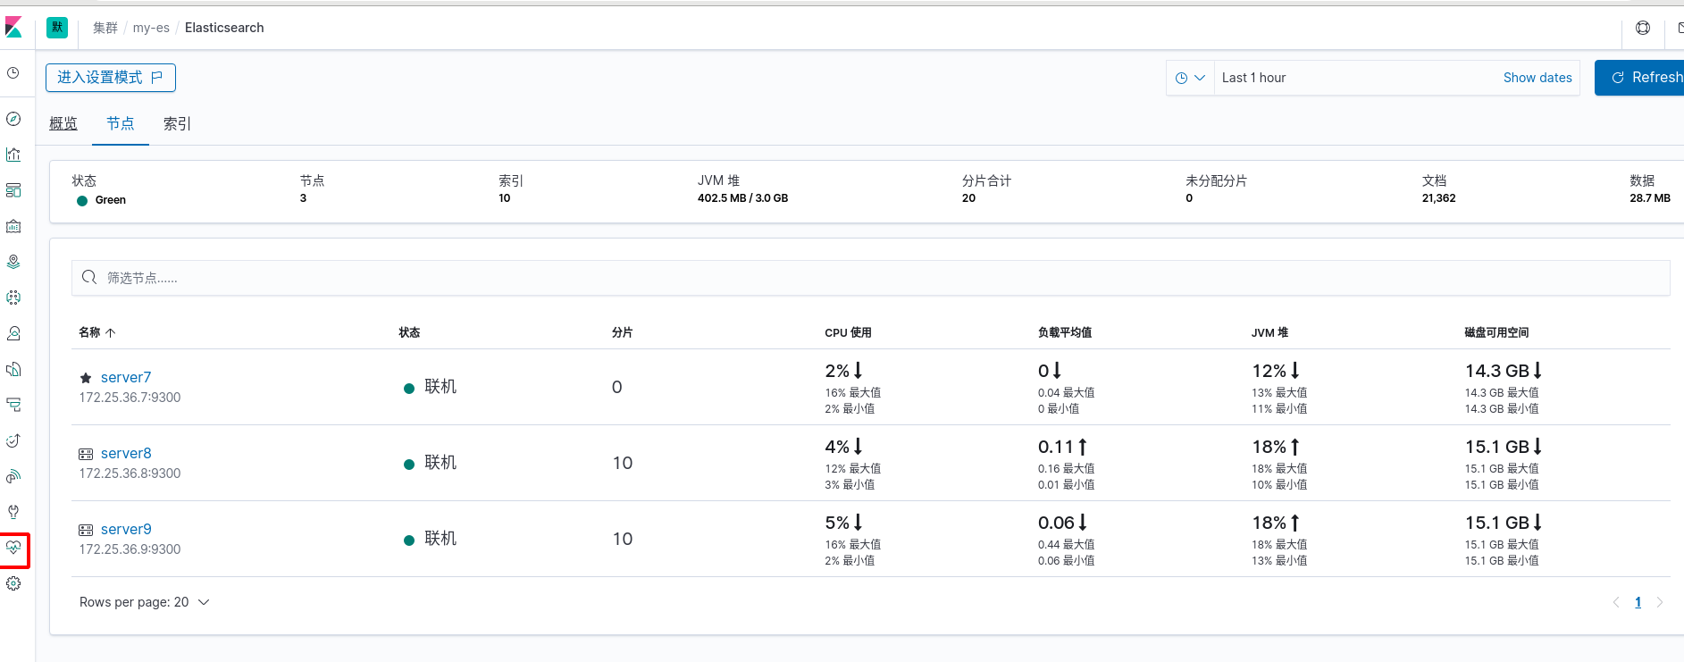Viewport: 1684px width, 662px height.
Task: Select the 节点 tab
Action: pyautogui.click(x=121, y=123)
